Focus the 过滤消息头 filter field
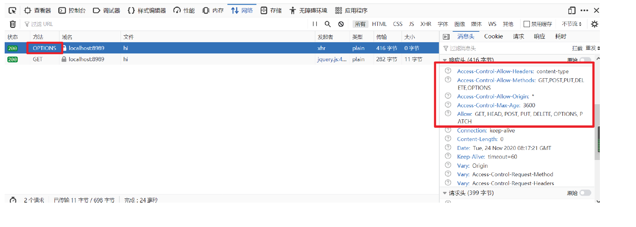Screen dimensions: 636x227 pos(505,48)
